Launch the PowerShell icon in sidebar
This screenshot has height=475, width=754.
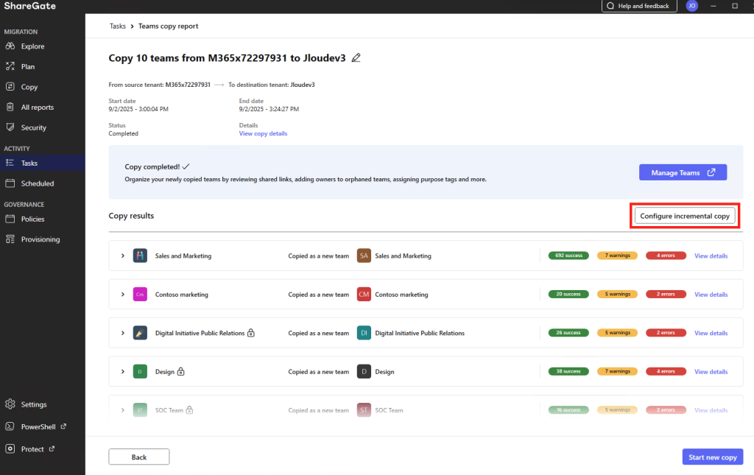tap(10, 426)
